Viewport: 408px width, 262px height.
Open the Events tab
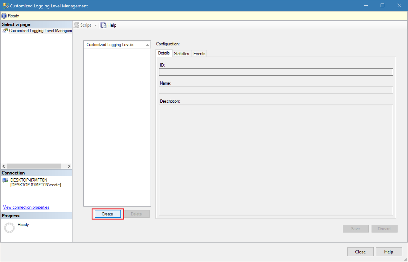199,54
